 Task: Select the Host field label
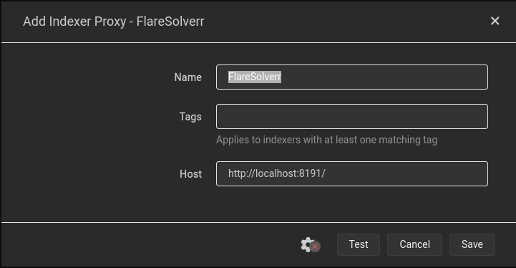click(190, 174)
